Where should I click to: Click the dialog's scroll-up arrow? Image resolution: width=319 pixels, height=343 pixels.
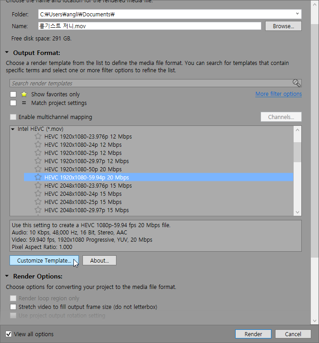[314, 5]
